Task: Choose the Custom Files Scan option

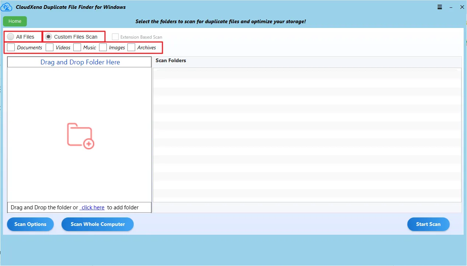Action: [48, 37]
